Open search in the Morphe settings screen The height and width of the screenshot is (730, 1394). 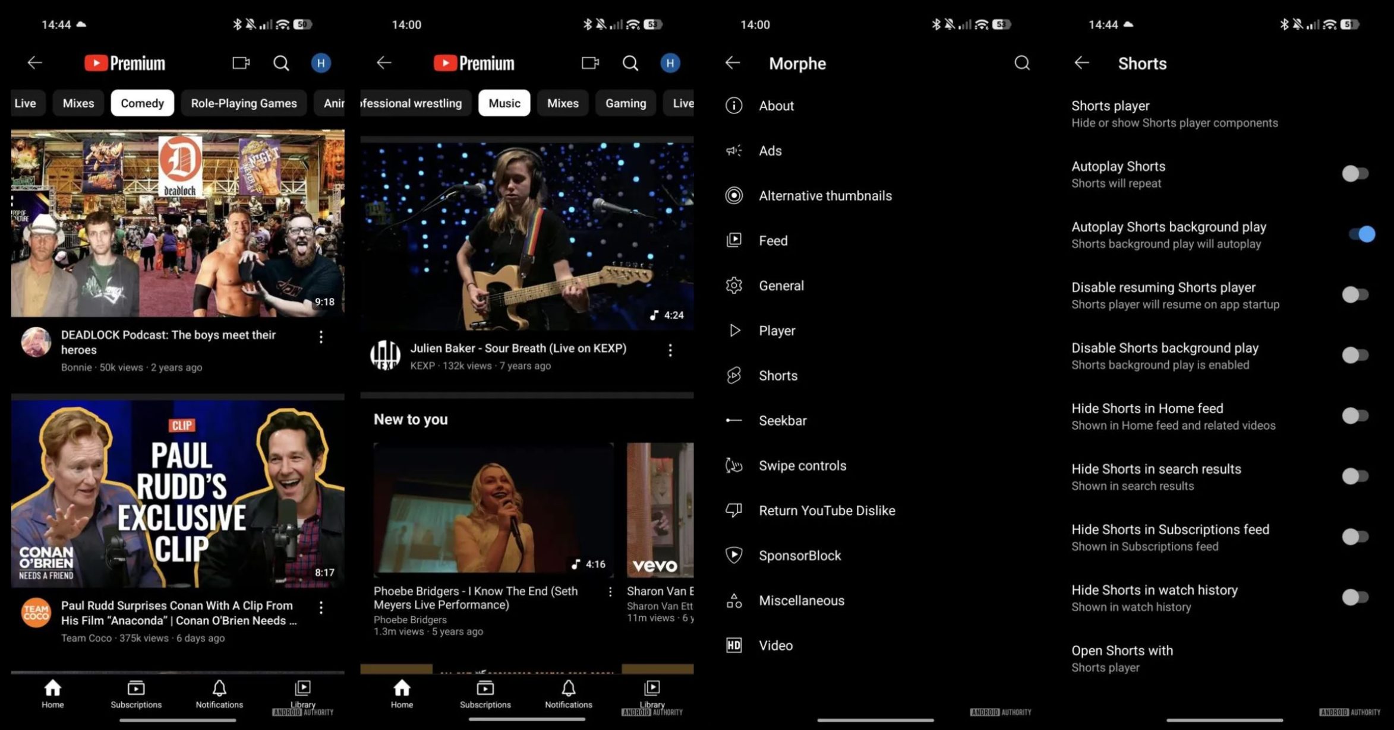(1021, 63)
